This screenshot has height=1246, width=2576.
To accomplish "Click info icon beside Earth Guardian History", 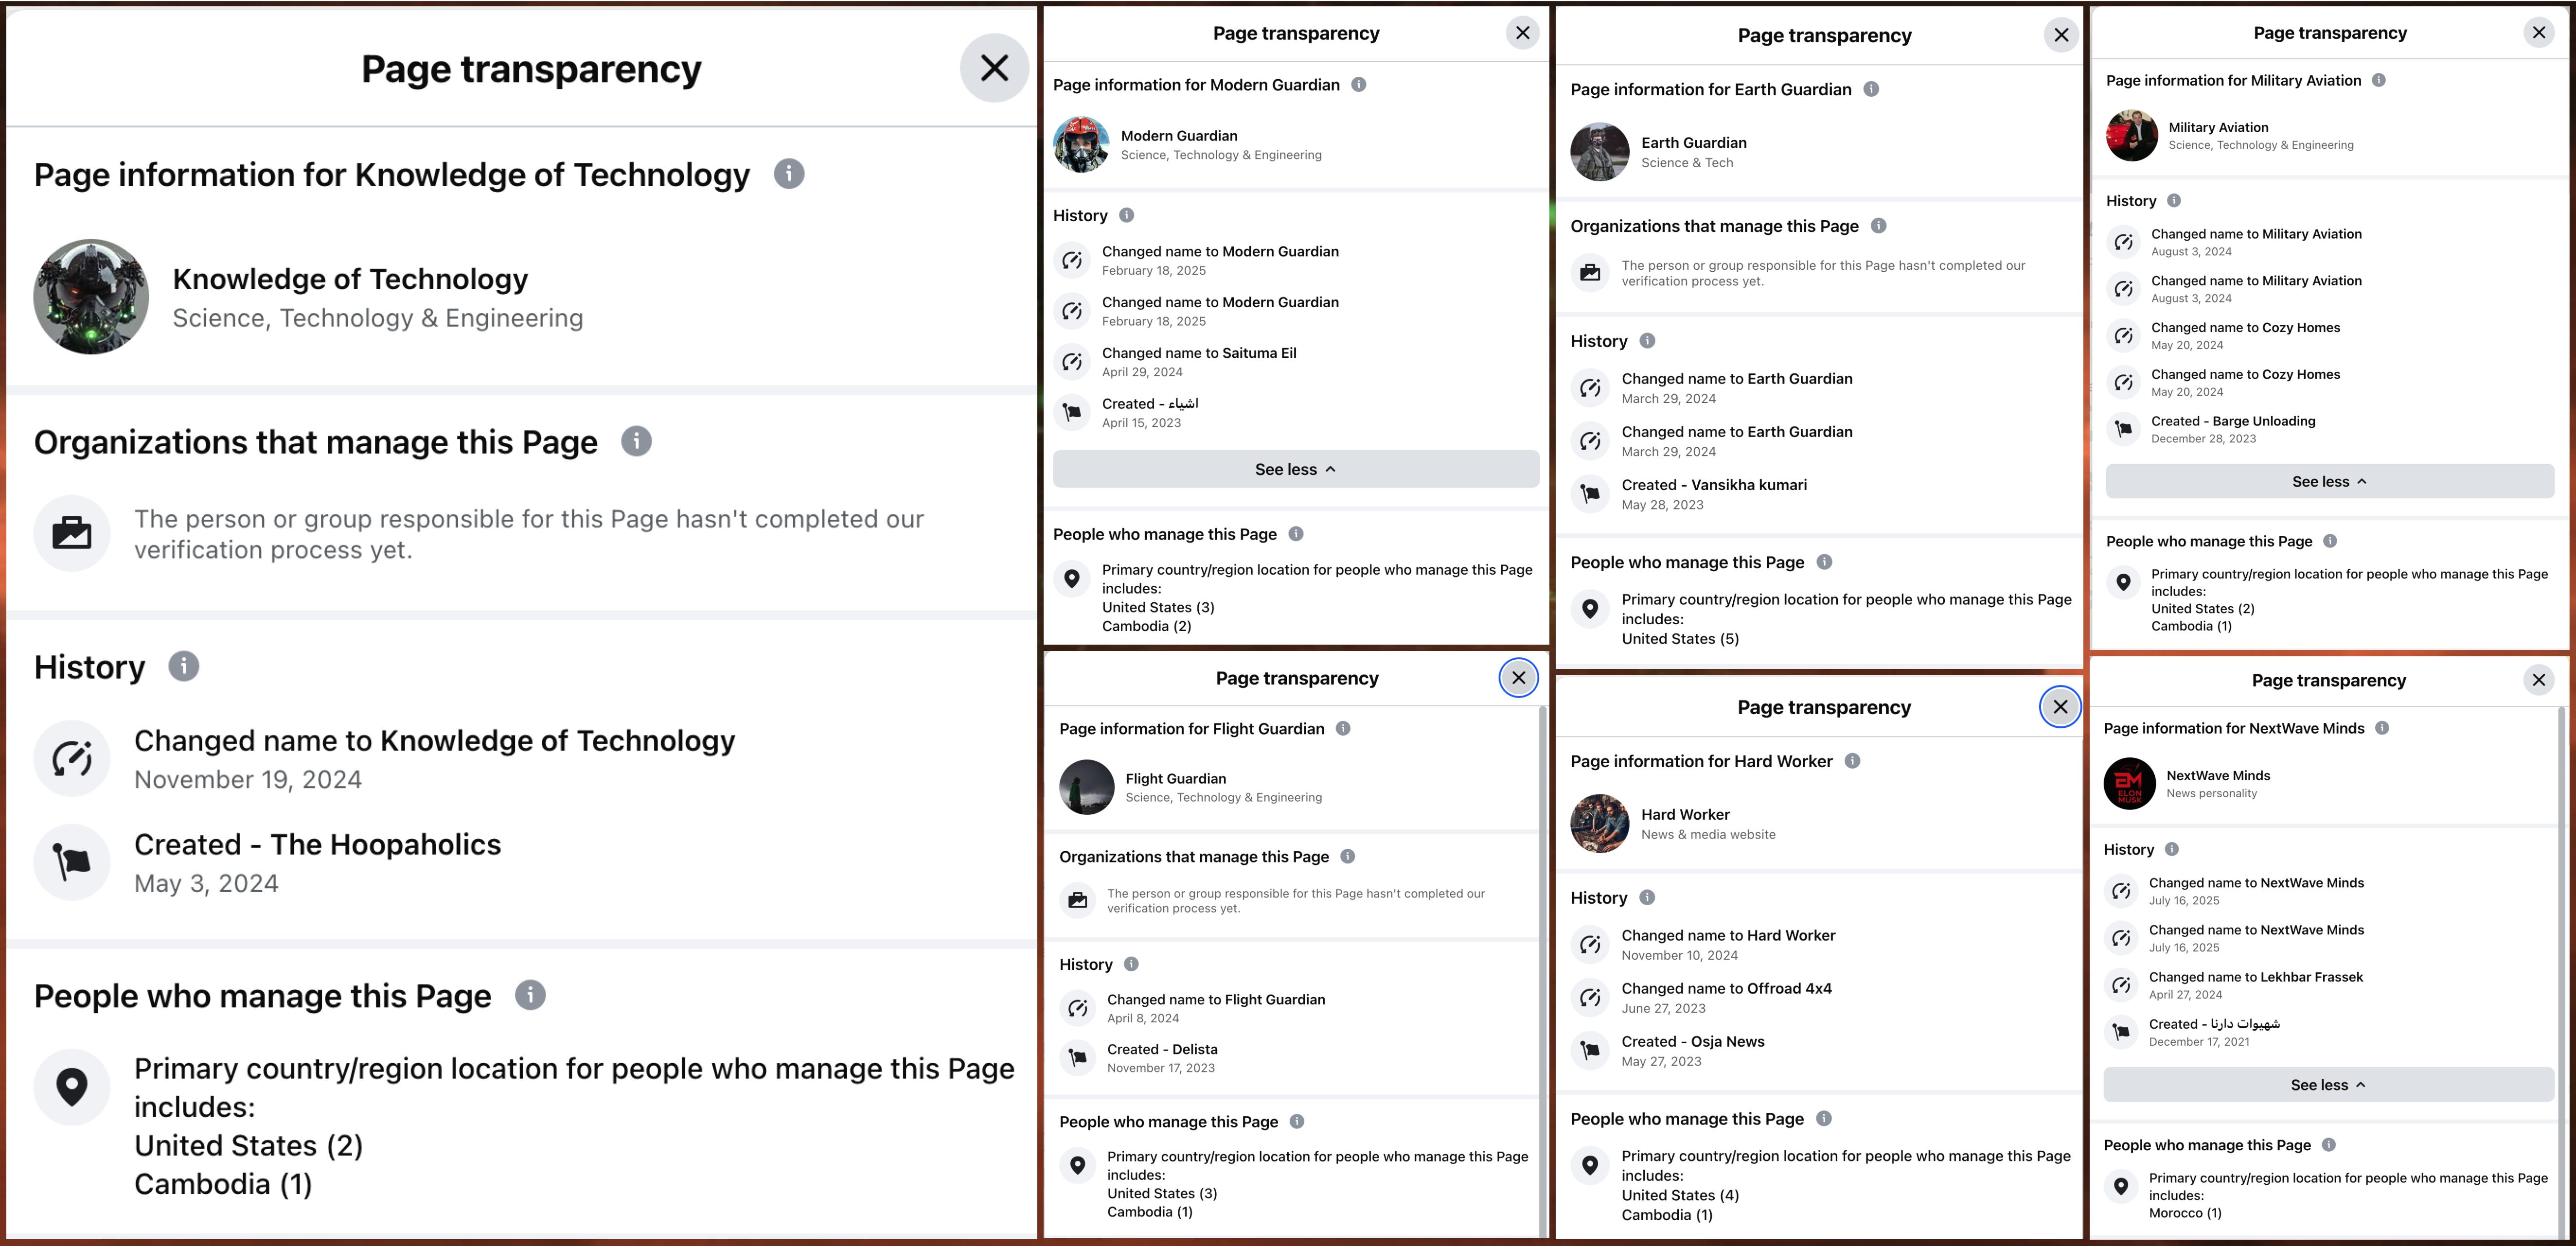I will click(x=1647, y=341).
